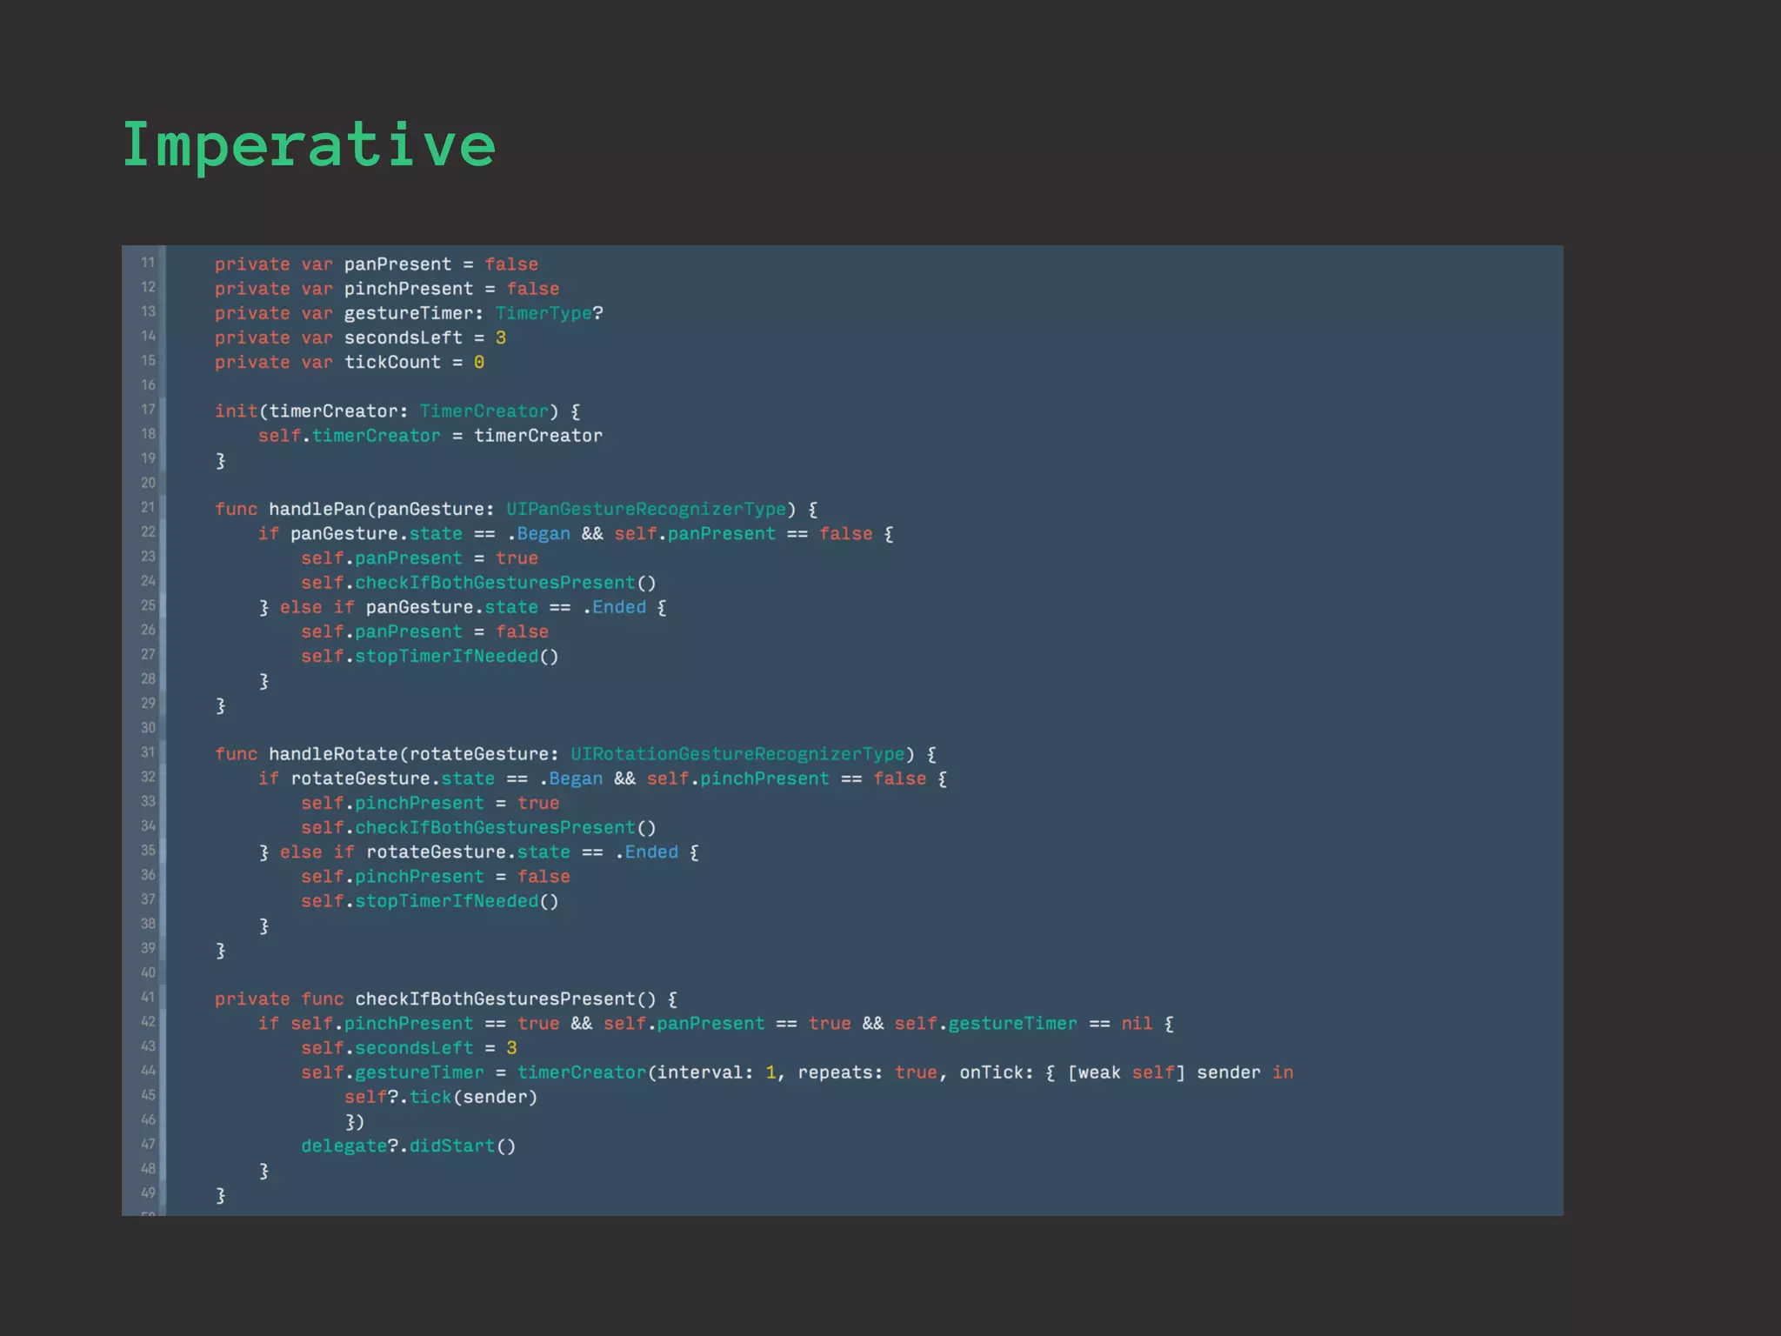
Task: Click 'self?.tick(sender)' line
Action: [441, 1097]
